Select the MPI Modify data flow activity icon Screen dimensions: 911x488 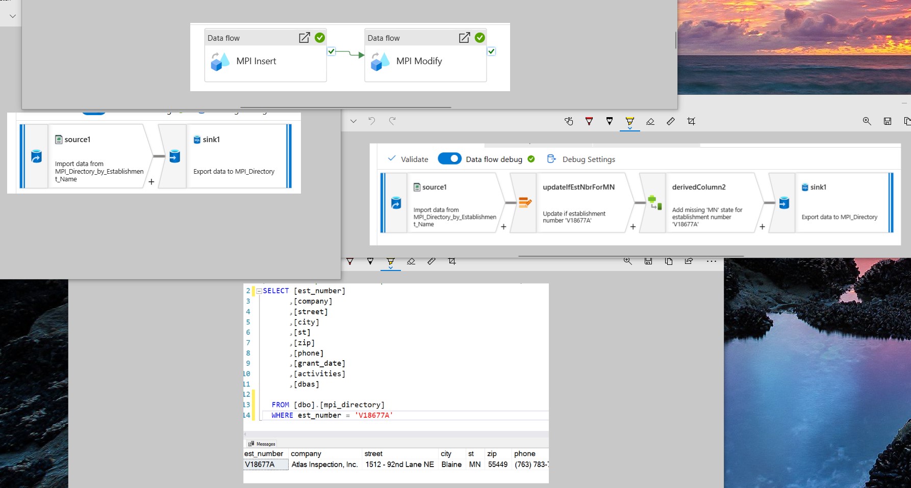[x=381, y=62]
